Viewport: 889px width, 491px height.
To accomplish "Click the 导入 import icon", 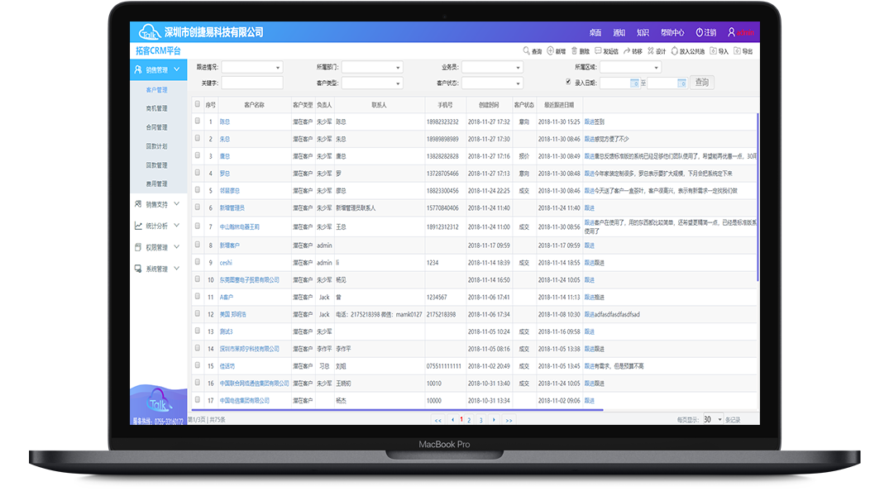I will coord(713,51).
